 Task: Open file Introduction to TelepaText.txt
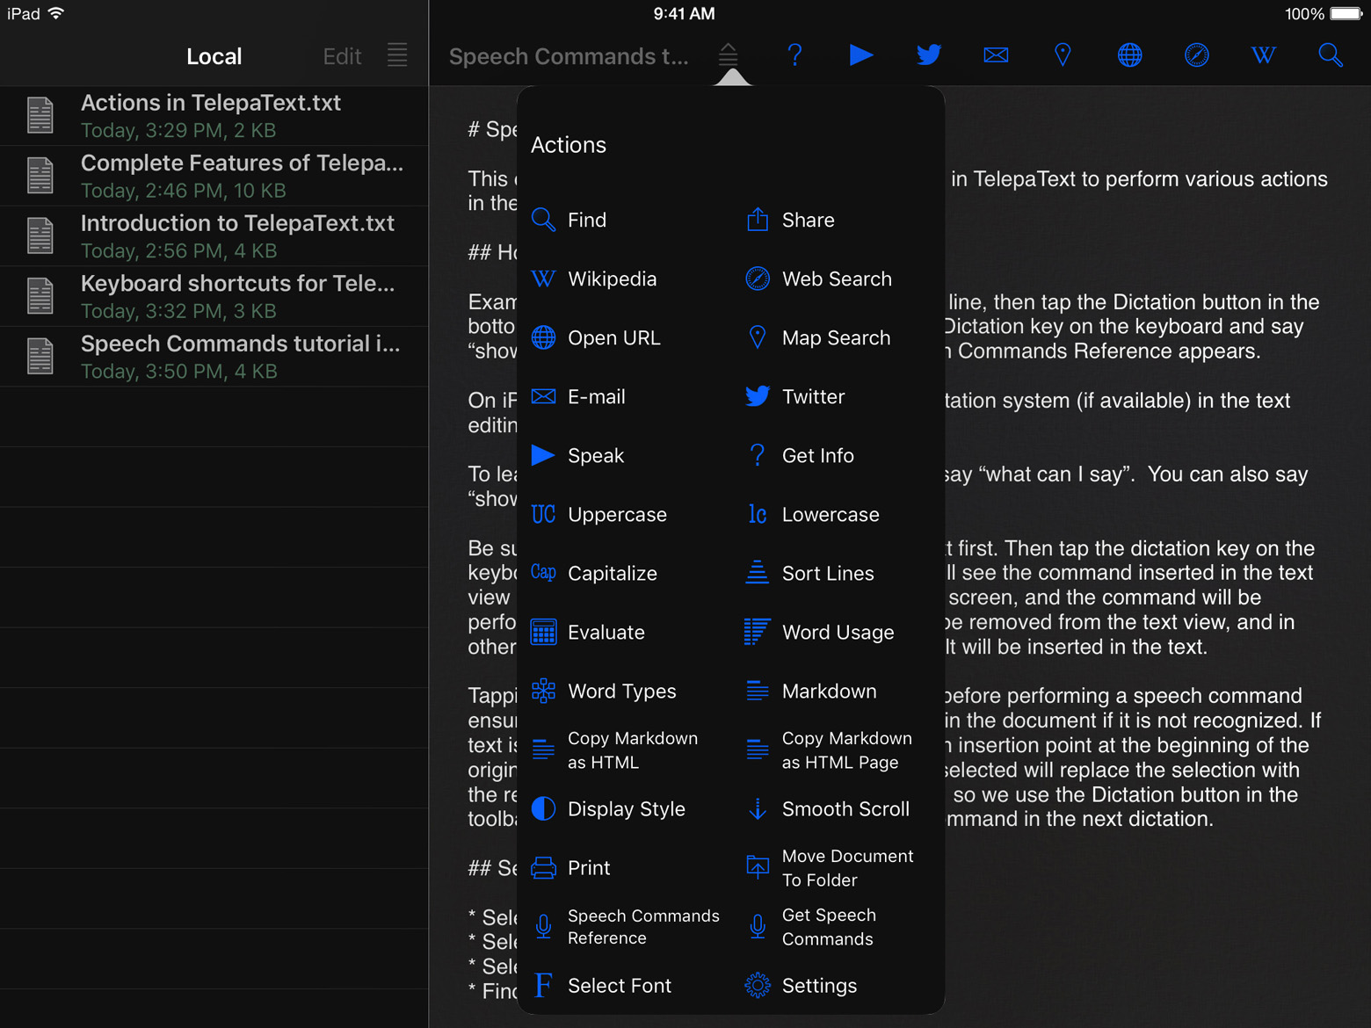tap(214, 236)
